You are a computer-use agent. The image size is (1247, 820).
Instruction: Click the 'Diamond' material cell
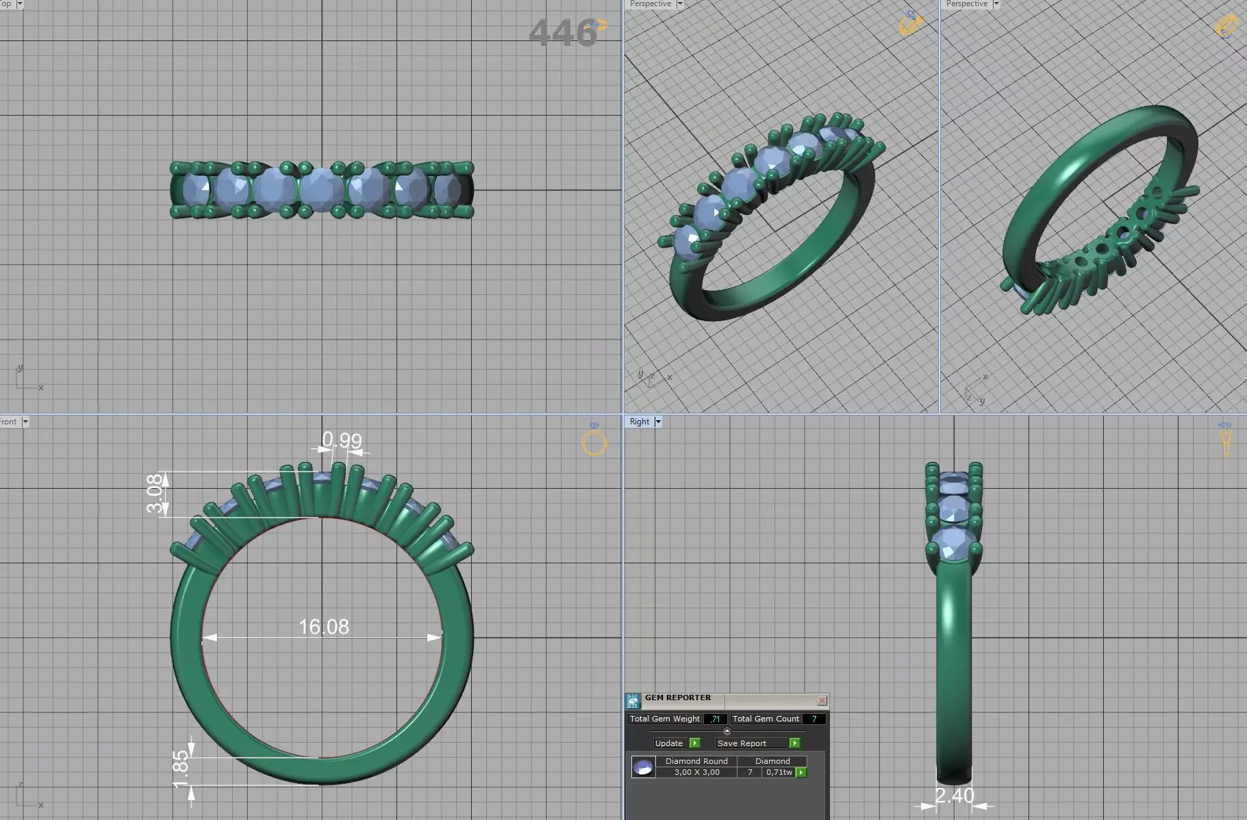pos(772,761)
